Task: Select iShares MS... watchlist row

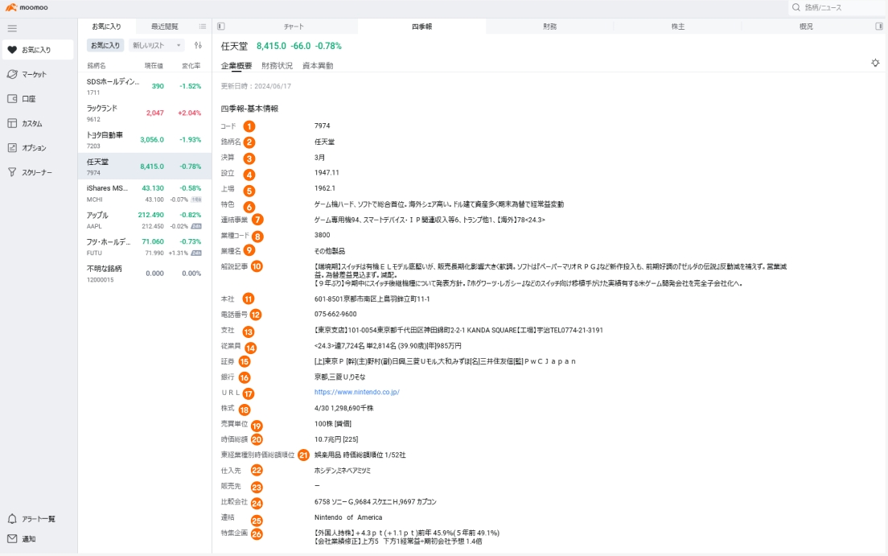Action: pyautogui.click(x=145, y=192)
